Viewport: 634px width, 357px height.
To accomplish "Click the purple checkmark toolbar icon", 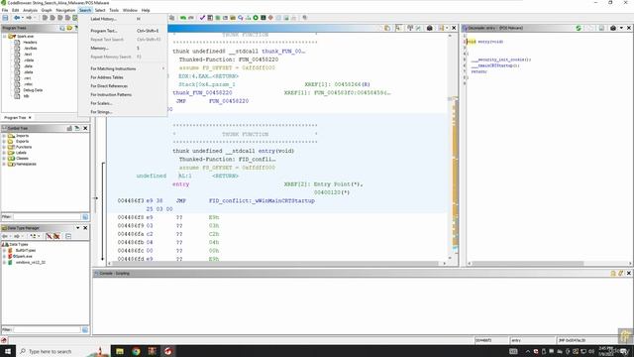I will 202,18.
